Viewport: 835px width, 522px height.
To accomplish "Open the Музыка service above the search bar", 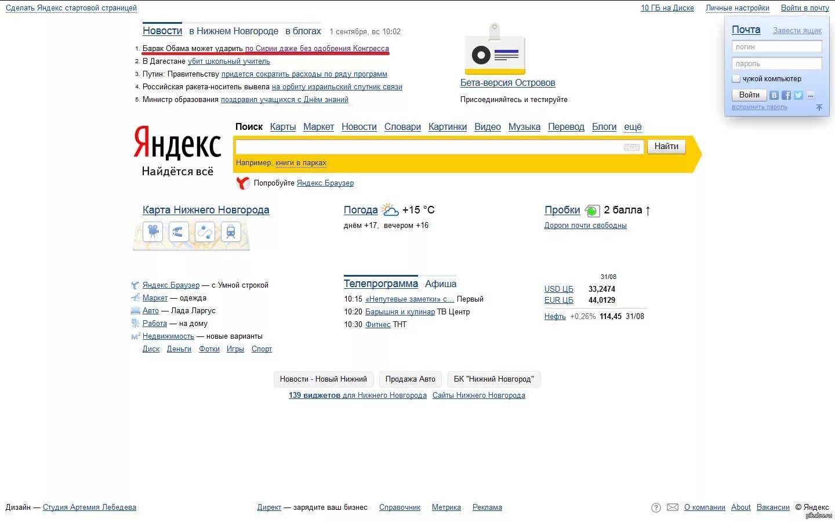I will click(524, 127).
